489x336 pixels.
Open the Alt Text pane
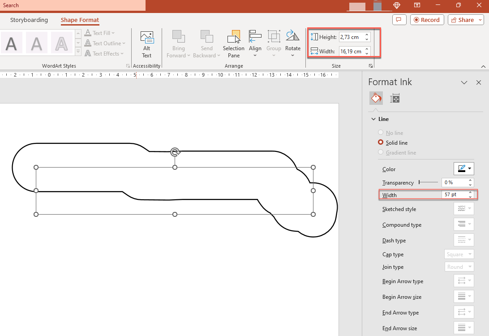pos(147,43)
